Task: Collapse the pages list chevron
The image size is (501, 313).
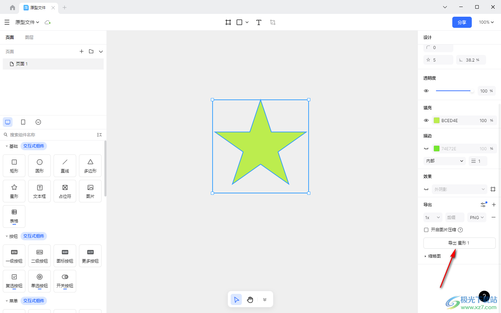Action: tap(101, 51)
